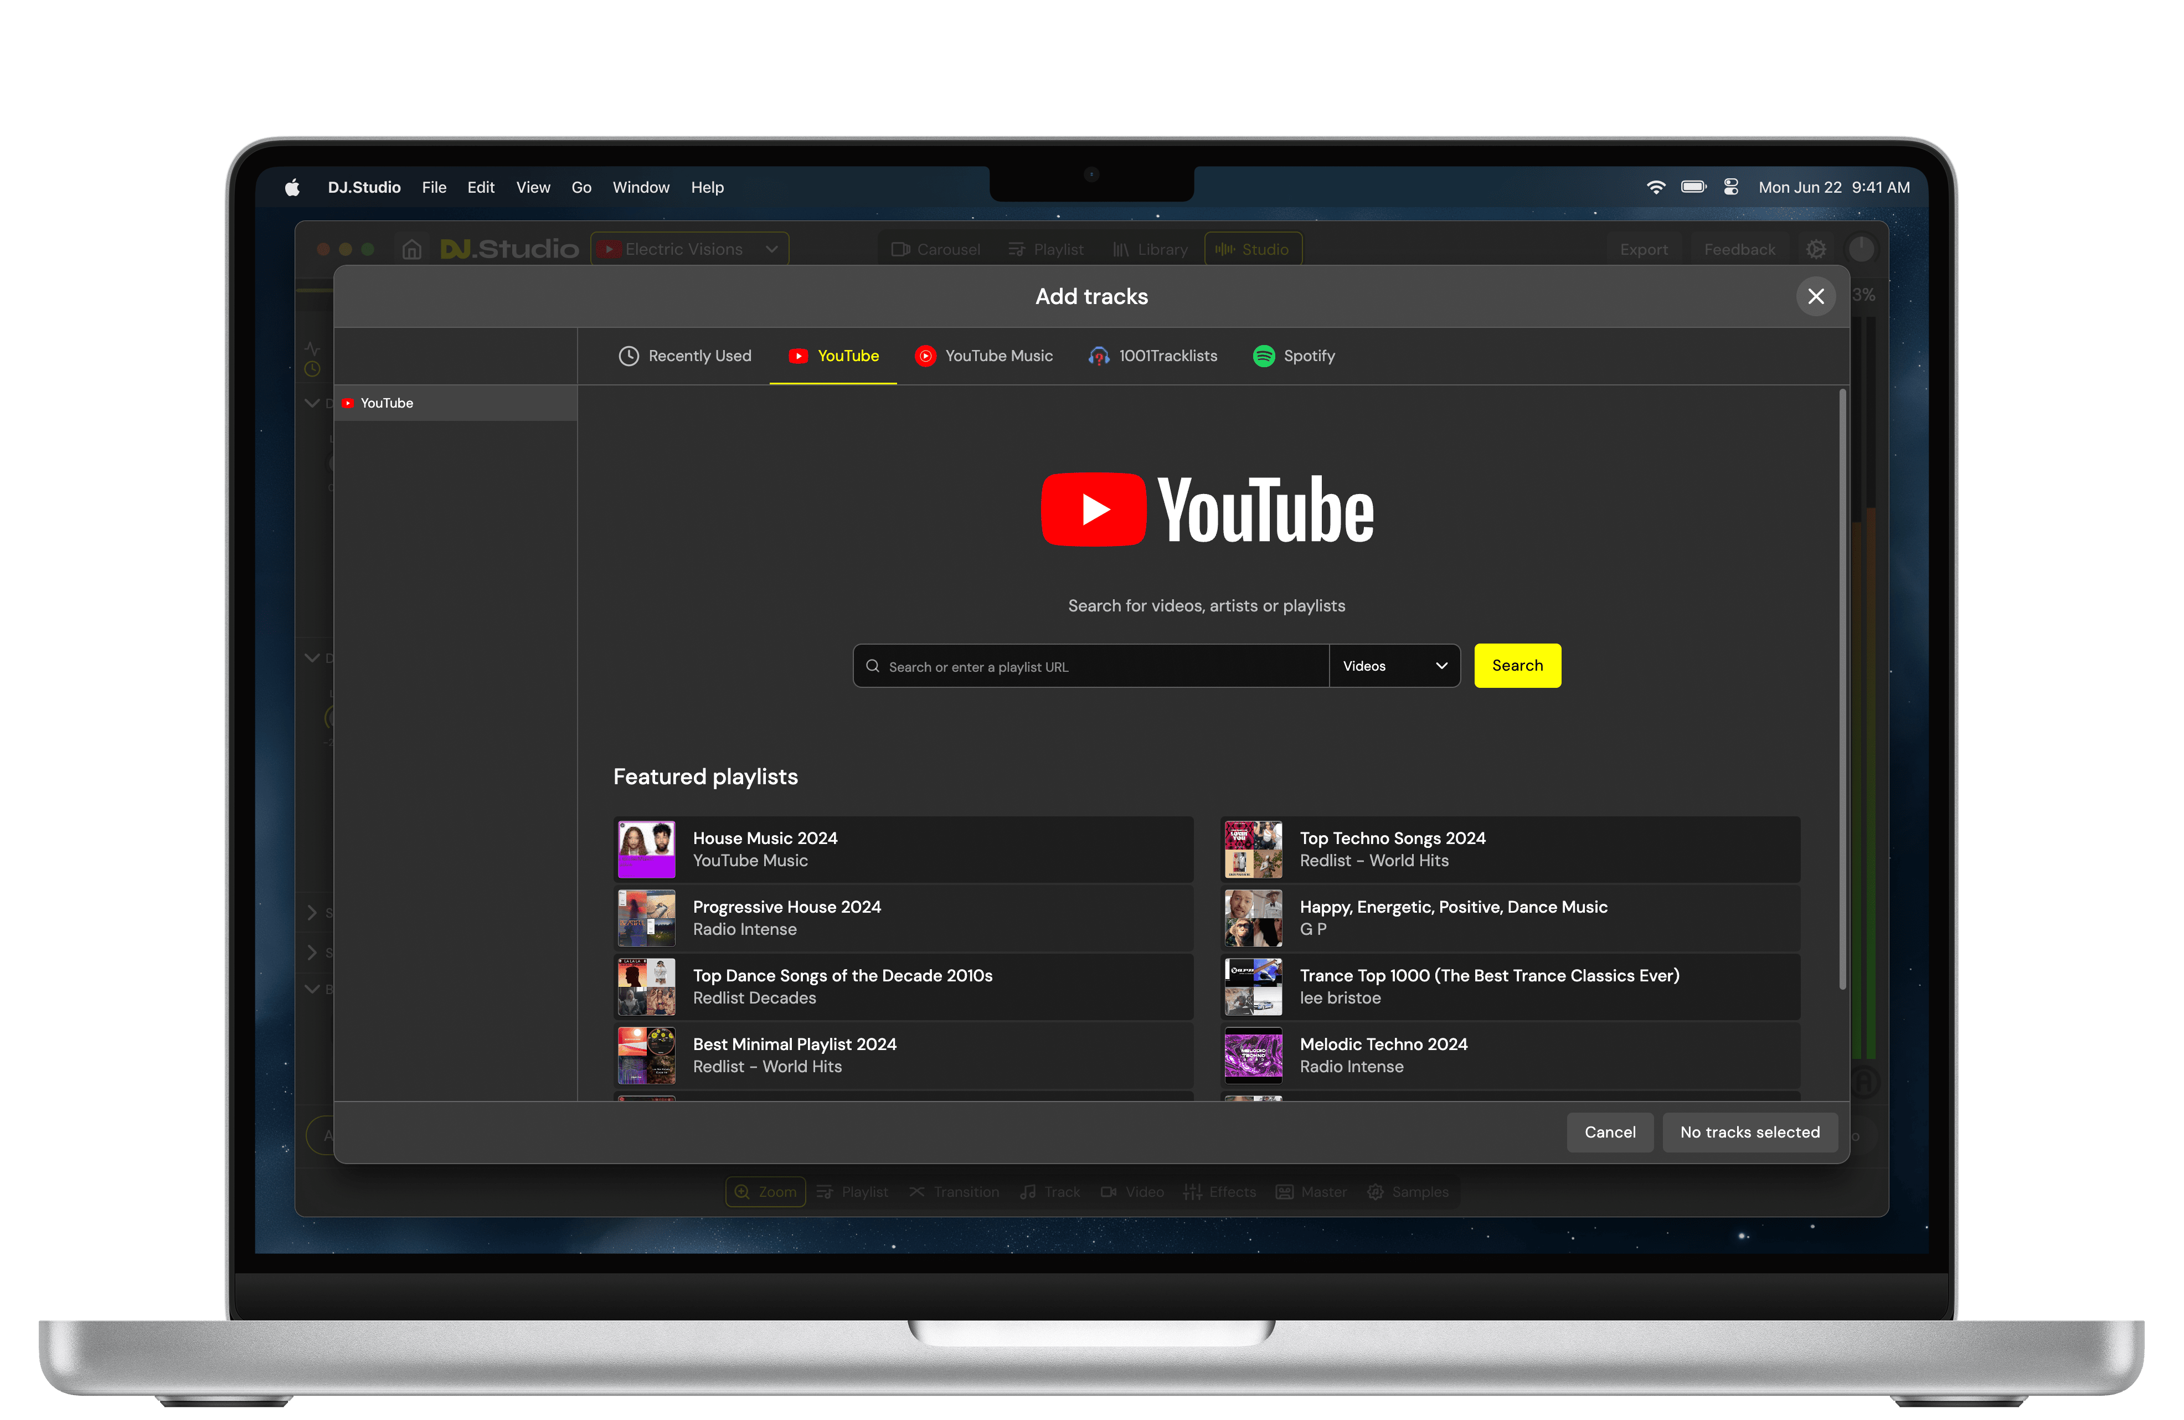
Task: Open the Videos search type dropdown
Action: coord(1395,666)
